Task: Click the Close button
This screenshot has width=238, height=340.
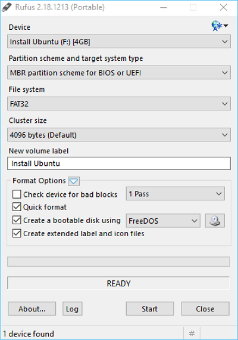Action: [x=205, y=308]
